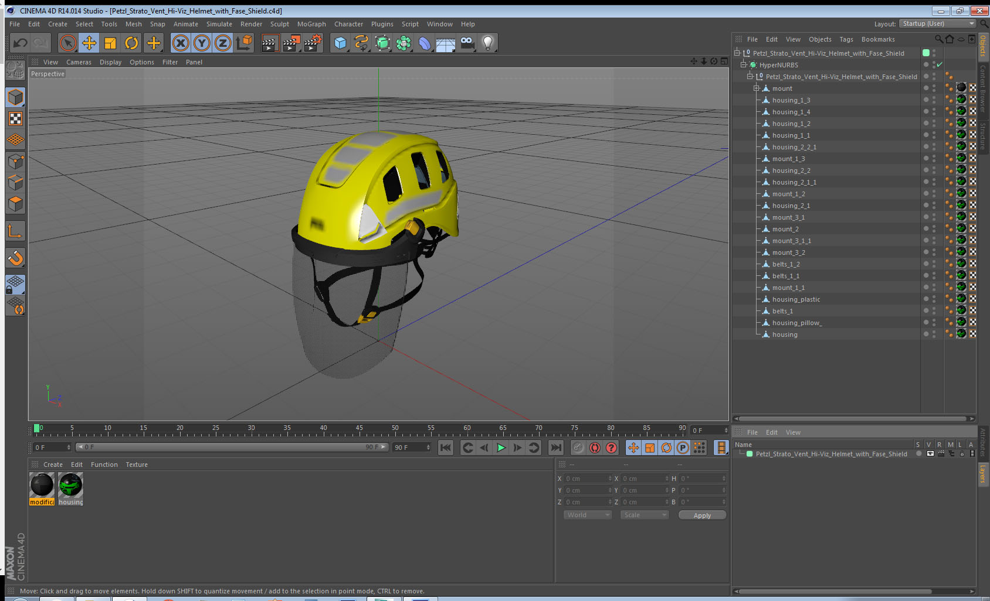Viewport: 990px width, 601px height.
Task: Toggle HyperNURBS enabled green checkmark
Action: coord(940,64)
